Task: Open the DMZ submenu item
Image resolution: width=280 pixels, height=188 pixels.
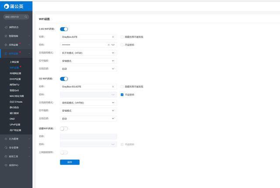Action: click(x=12, y=119)
